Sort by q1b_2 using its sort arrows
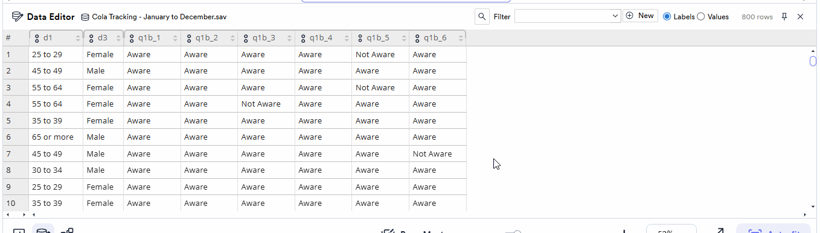The image size is (820, 233). [232, 39]
